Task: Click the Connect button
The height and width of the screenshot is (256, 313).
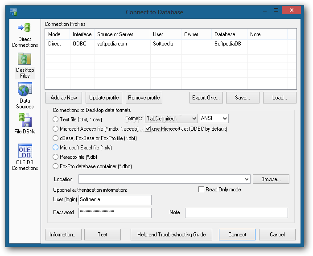Action: click(x=237, y=235)
